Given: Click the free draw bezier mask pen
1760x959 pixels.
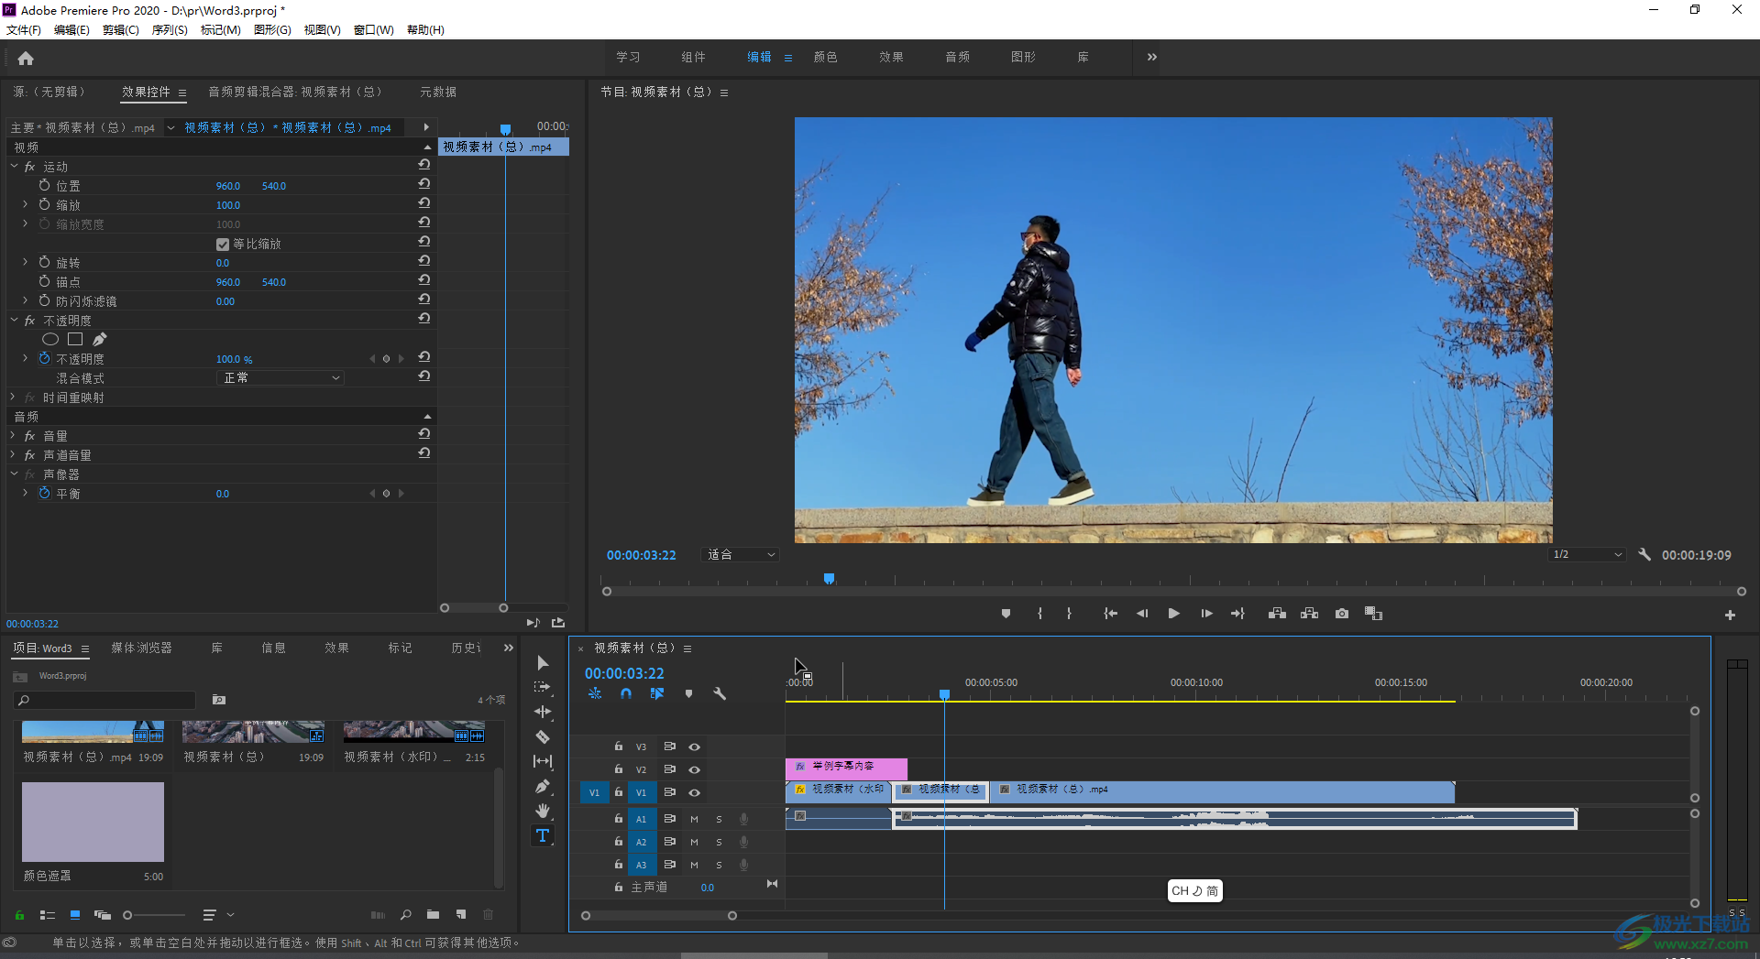Looking at the screenshot, I should (99, 340).
